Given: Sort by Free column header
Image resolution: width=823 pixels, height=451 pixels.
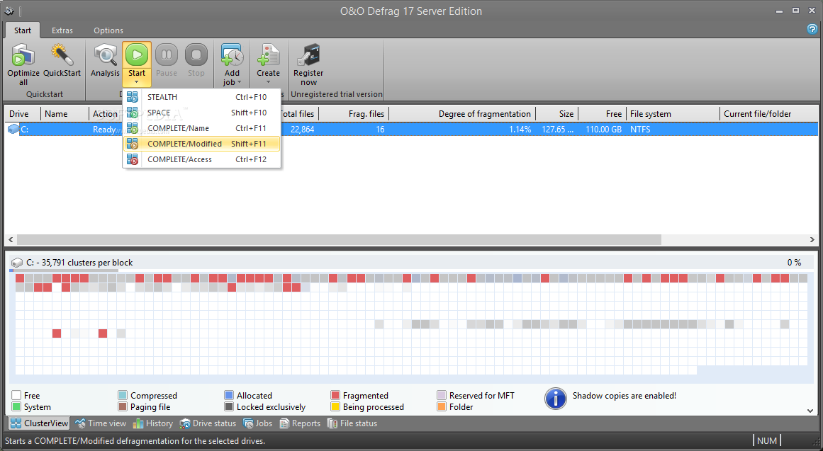Looking at the screenshot, I should pos(602,114).
